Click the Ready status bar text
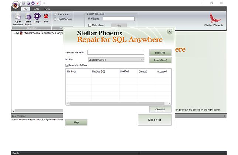Viewport: 238px width, 155px height. click(15, 153)
